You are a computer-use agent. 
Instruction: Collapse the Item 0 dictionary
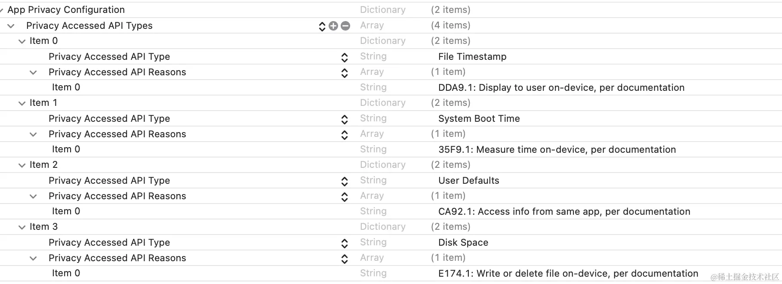[x=22, y=41]
